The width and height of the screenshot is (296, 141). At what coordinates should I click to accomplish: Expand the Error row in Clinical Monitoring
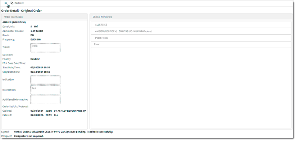click(x=191, y=44)
